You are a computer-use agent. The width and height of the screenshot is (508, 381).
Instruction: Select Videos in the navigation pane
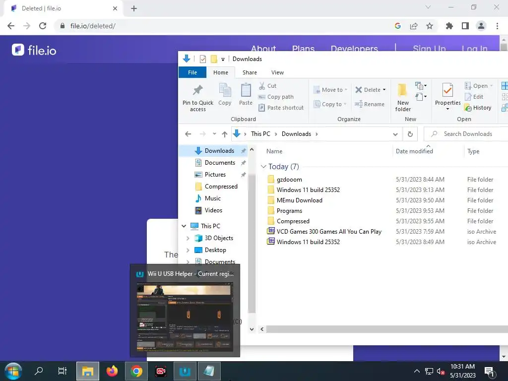[x=208, y=210]
